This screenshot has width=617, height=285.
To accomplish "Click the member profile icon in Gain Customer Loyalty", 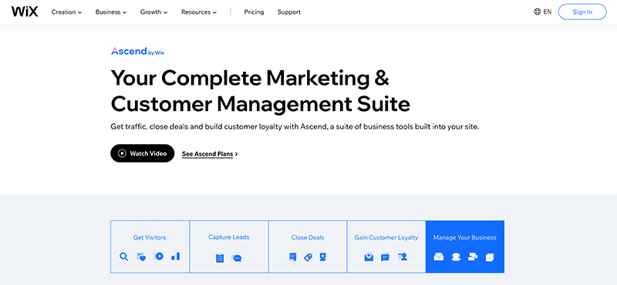I will pos(403,257).
